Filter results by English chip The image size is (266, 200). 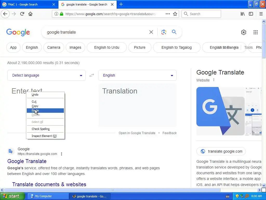tap(32, 47)
